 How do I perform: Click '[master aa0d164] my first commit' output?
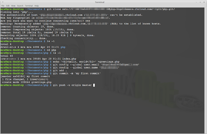point(25,76)
